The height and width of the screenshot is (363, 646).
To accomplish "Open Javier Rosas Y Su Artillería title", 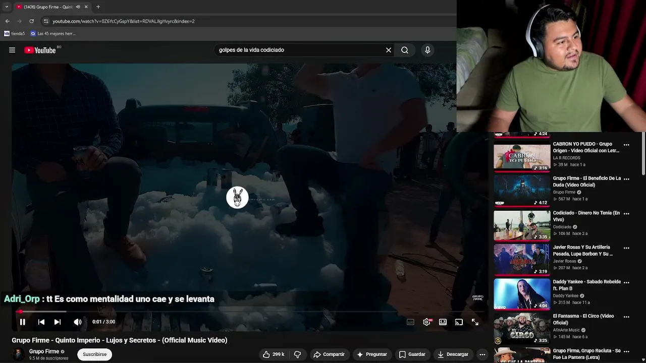I will click(583, 251).
